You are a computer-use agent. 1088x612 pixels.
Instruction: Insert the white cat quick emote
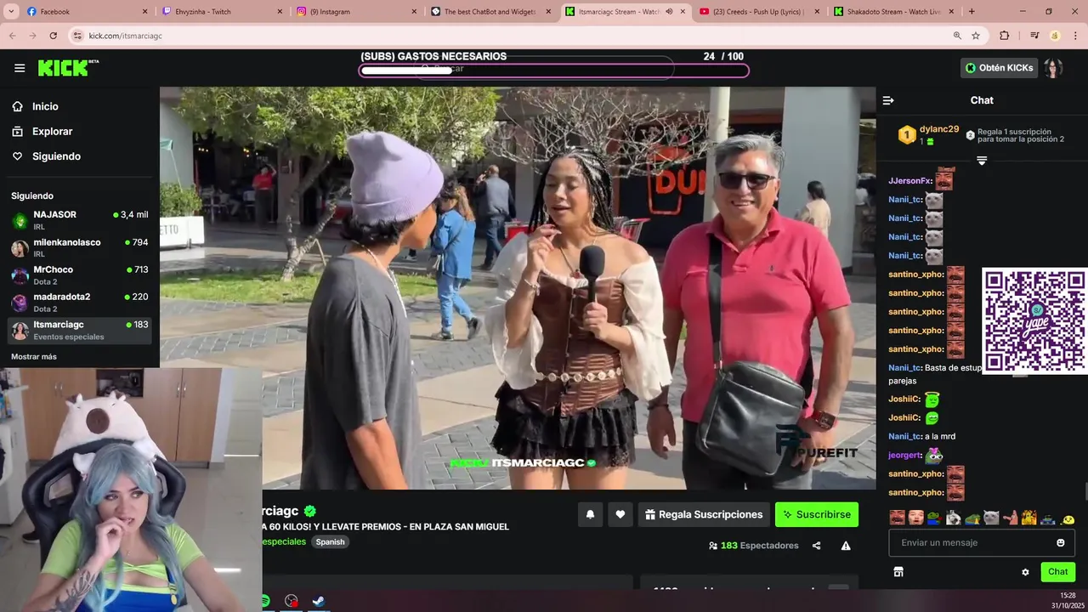point(991,517)
